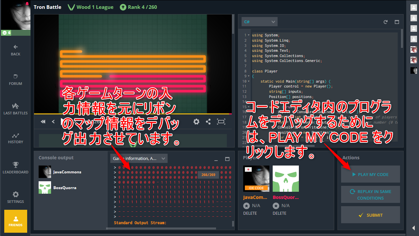Open the FORUM from the sidebar

coord(15,80)
